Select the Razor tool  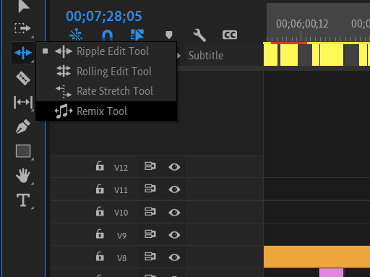click(x=23, y=78)
